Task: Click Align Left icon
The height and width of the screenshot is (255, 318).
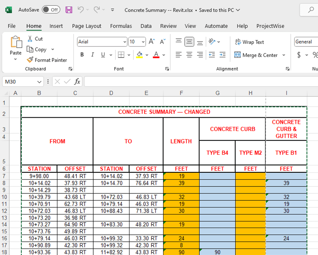Action: click(x=178, y=55)
